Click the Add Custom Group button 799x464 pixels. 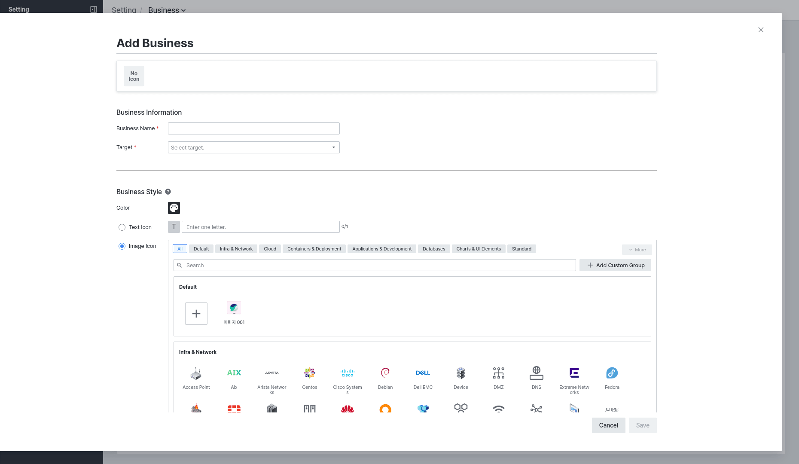tap(615, 265)
